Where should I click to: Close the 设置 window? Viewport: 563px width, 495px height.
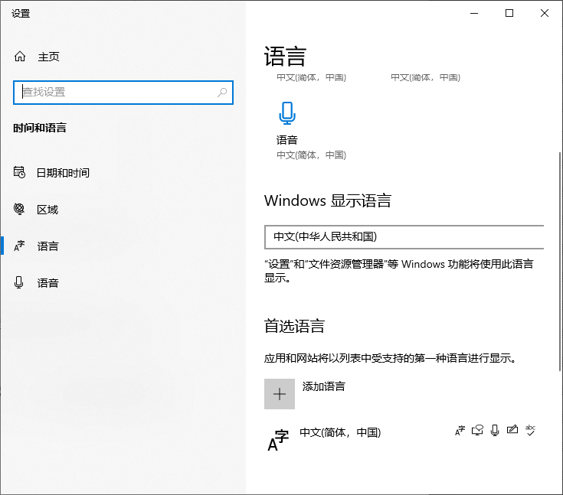[x=545, y=13]
